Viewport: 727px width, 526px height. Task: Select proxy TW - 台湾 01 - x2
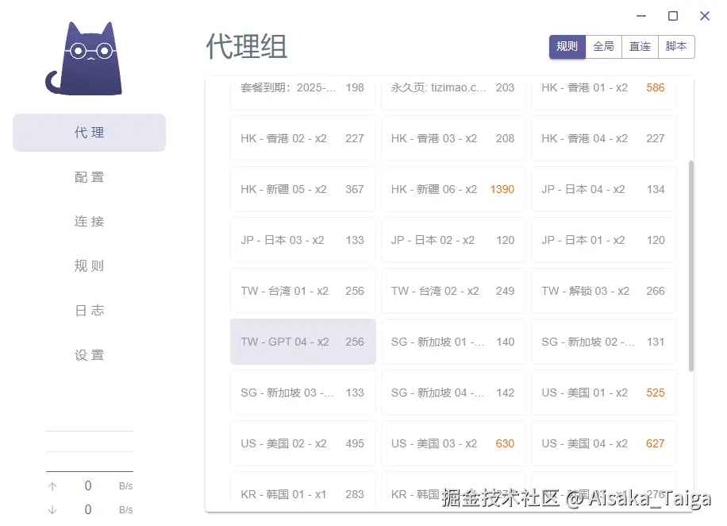(302, 291)
